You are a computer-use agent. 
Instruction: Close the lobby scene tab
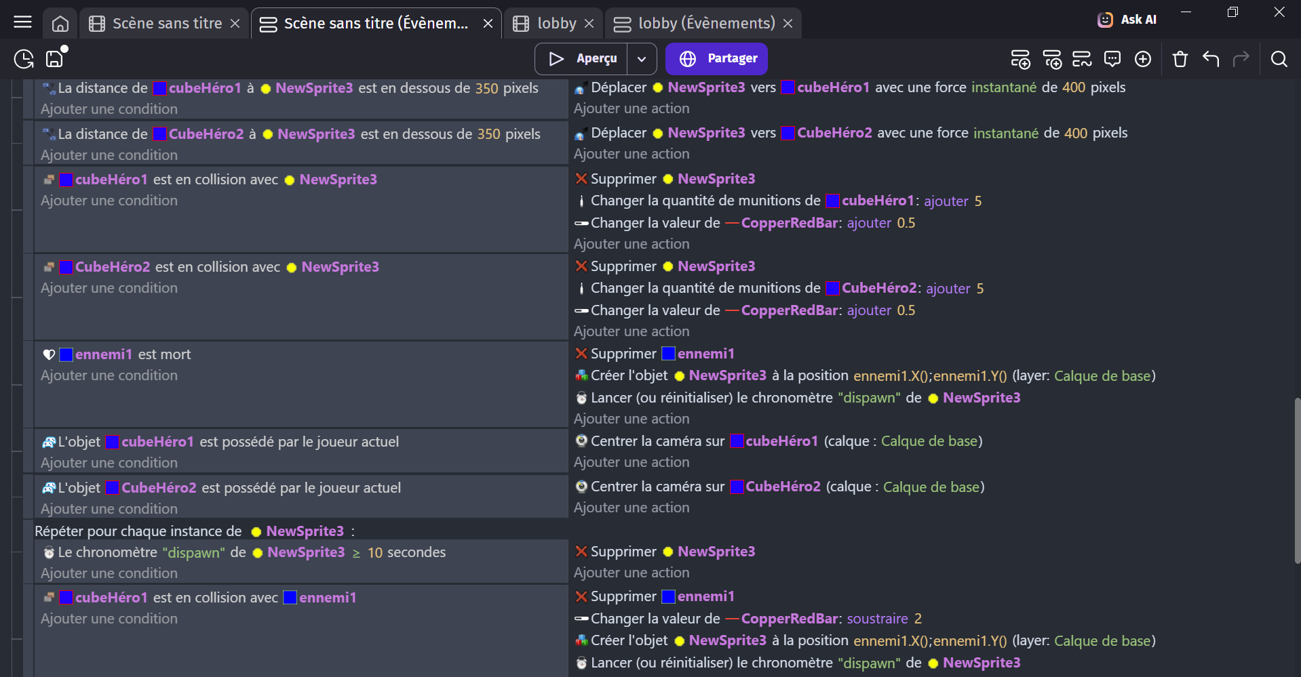[x=589, y=24]
